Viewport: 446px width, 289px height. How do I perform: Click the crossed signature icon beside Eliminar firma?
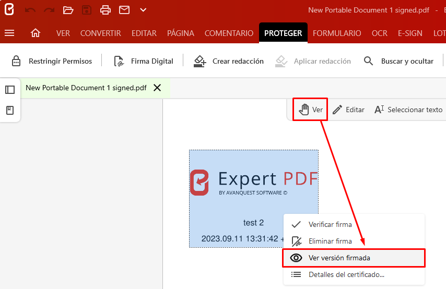click(x=297, y=242)
